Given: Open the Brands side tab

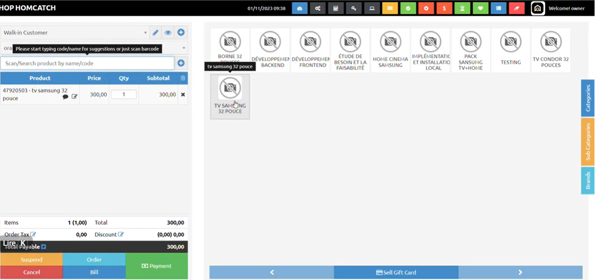Looking at the screenshot, I should [587, 181].
